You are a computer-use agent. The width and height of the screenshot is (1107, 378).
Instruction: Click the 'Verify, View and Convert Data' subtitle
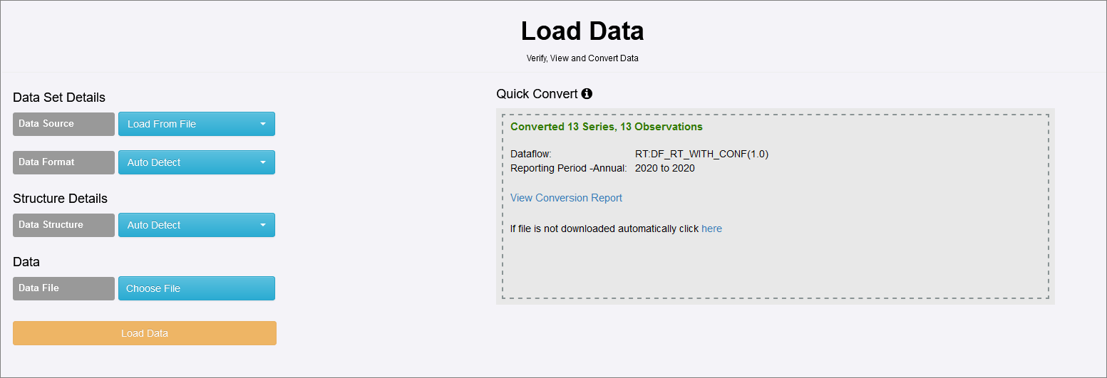[x=582, y=58]
